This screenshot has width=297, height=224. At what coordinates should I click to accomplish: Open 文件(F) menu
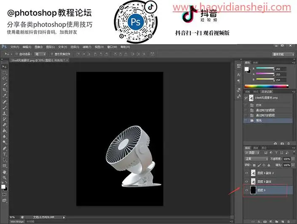[x=15, y=47]
